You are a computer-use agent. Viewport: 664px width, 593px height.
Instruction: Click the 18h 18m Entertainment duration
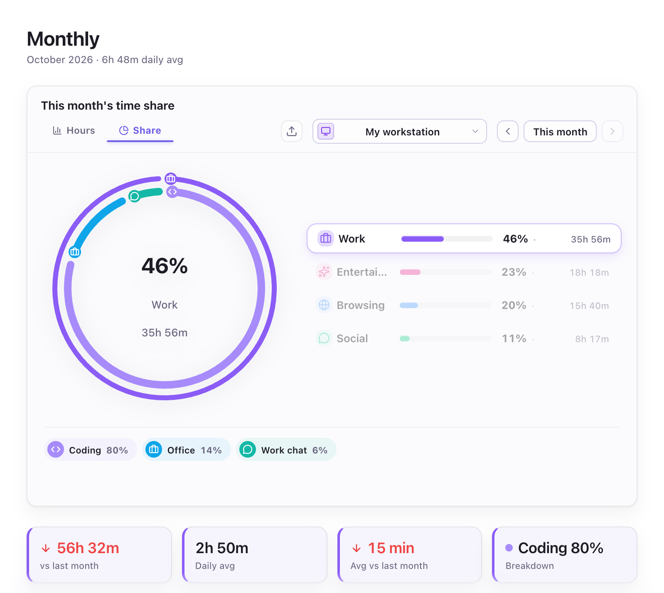(x=589, y=272)
